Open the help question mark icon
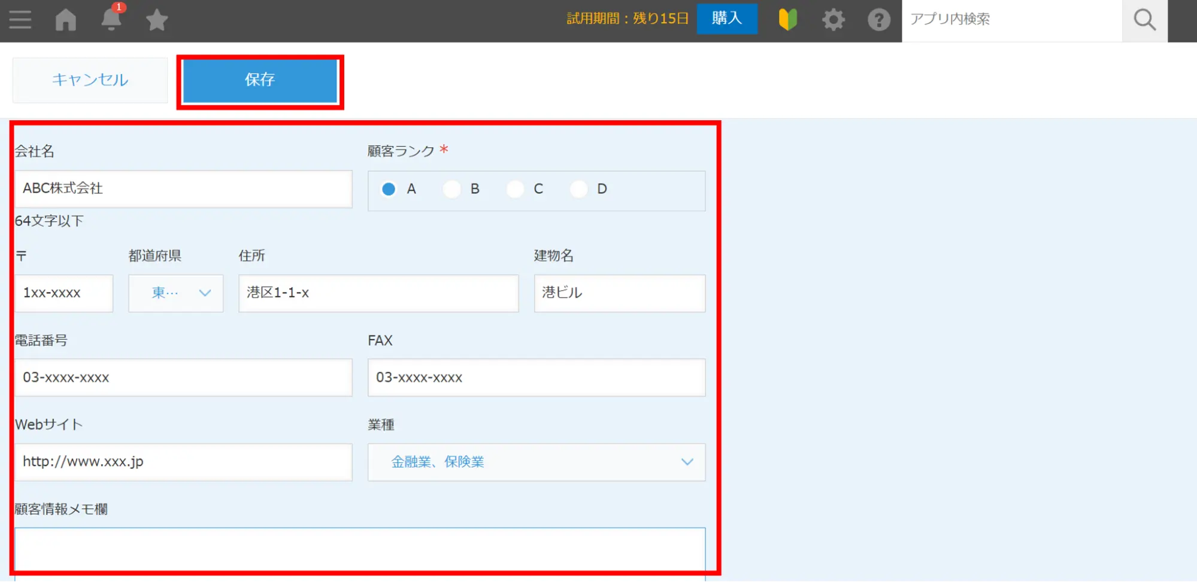The height and width of the screenshot is (582, 1197). tap(878, 20)
